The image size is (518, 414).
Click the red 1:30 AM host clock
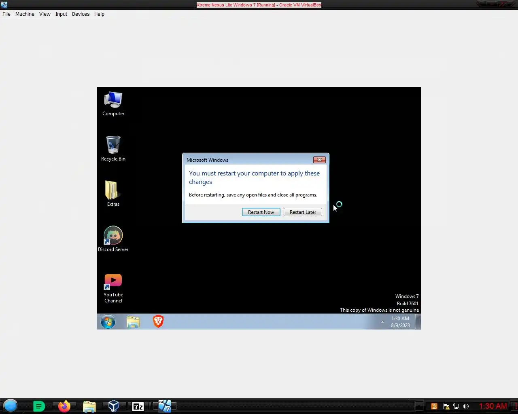(493, 406)
